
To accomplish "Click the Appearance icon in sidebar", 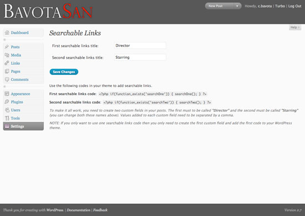I will 7,94.
